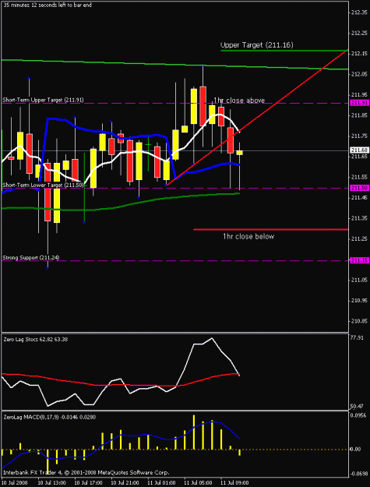The image size is (370, 487).
Task: Click the 77.91 stochastic scale value
Action: (x=358, y=338)
